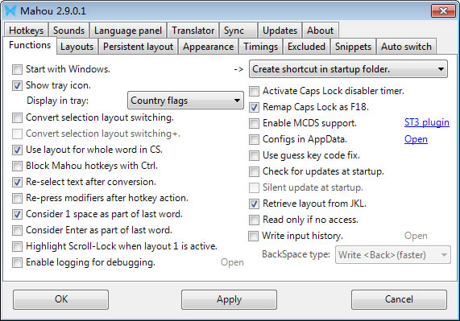Close the Mahou settings window

tap(443, 10)
